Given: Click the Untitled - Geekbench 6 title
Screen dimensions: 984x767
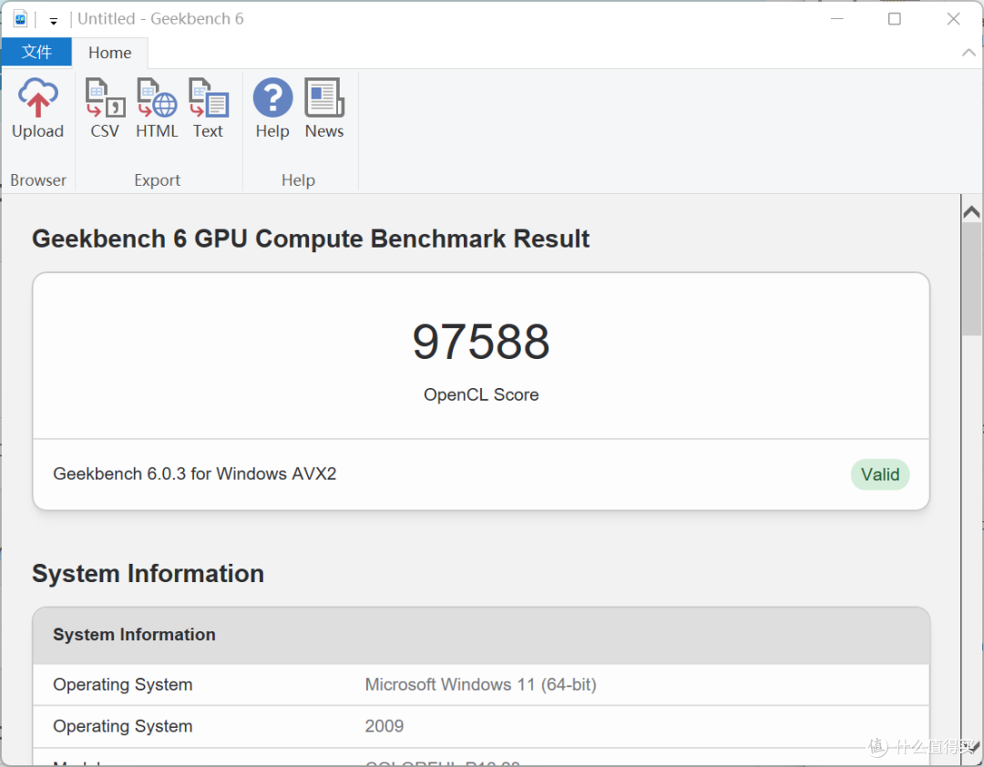Looking at the screenshot, I should [160, 19].
